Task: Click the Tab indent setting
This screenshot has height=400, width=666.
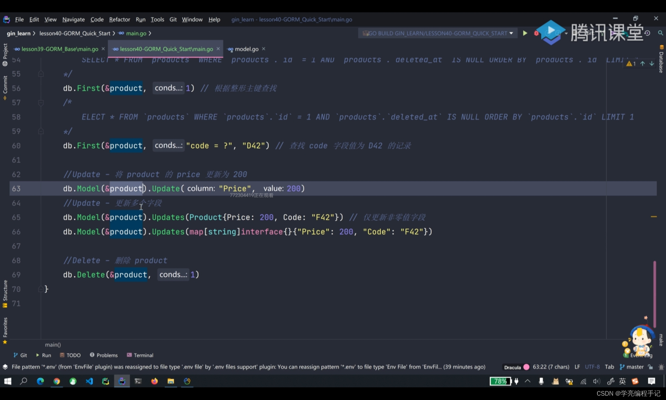Action: tap(609, 367)
